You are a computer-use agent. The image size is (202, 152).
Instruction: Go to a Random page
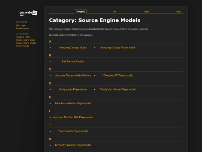pos(22,28)
